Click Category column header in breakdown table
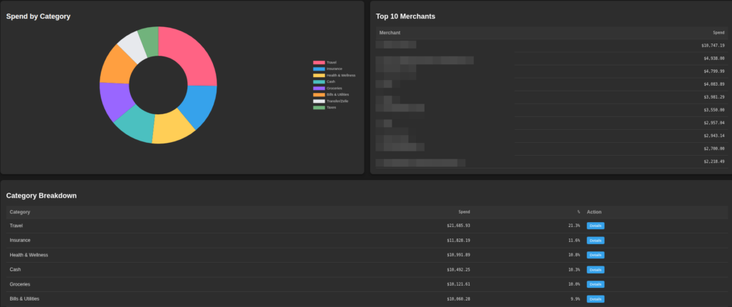732x307 pixels. click(x=20, y=212)
